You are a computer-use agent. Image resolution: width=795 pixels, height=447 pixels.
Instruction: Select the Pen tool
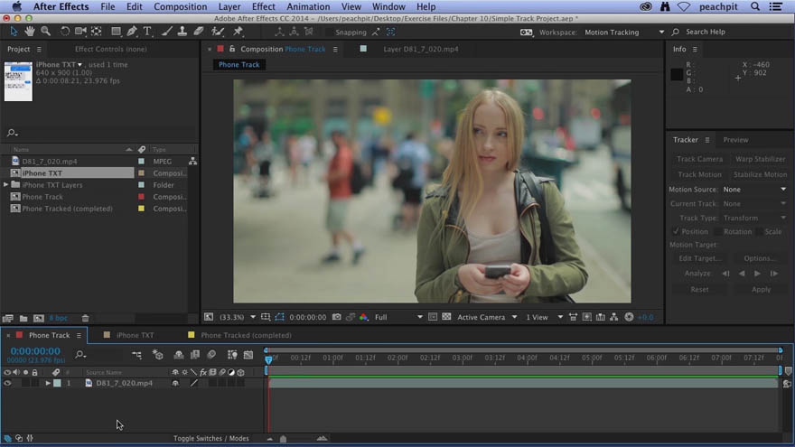tap(132, 32)
